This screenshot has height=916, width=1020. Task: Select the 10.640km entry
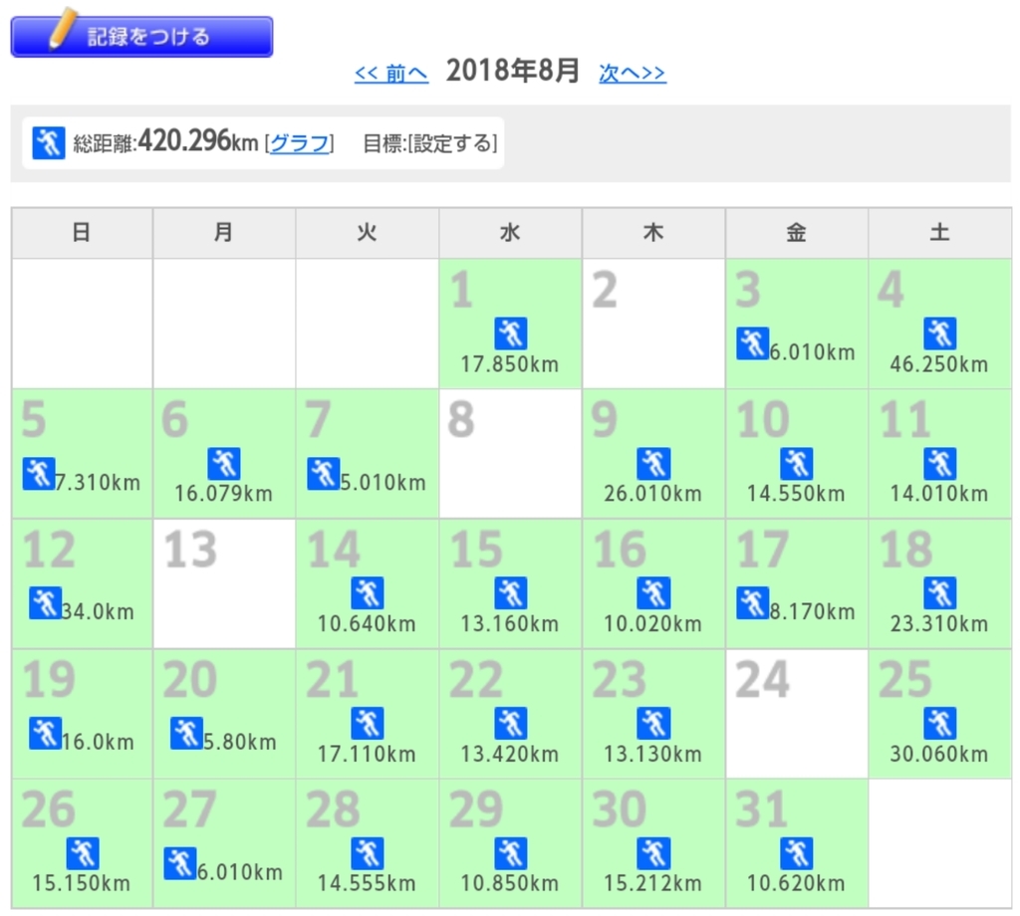point(367,623)
